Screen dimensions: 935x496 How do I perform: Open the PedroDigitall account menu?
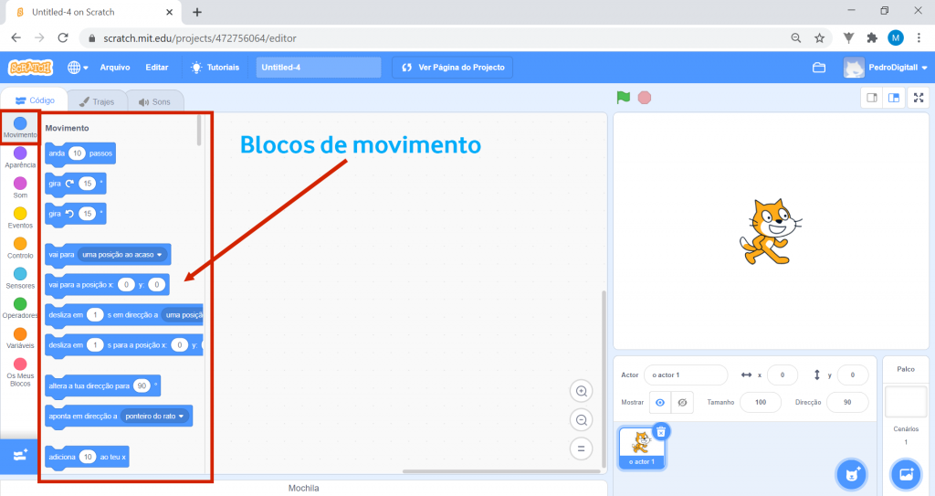[x=886, y=68]
